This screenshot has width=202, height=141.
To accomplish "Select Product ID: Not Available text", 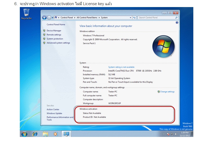I will pos(94,117).
